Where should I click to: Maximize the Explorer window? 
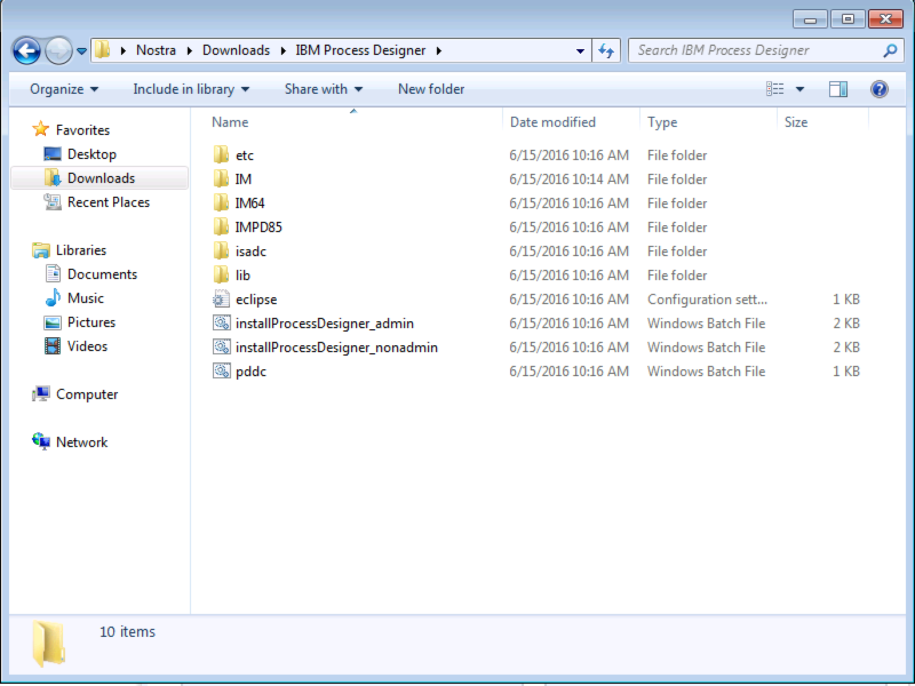tap(848, 20)
